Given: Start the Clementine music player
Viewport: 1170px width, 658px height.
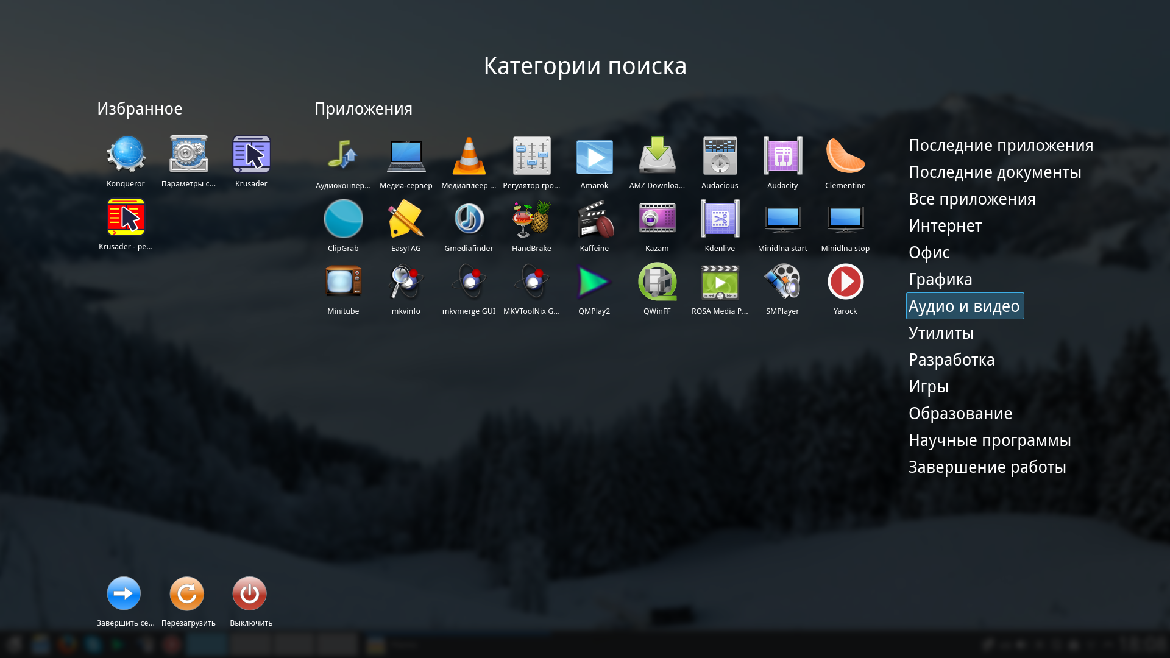Looking at the screenshot, I should click(845, 157).
